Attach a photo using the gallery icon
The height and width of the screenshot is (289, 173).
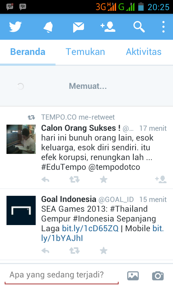pos(133,276)
